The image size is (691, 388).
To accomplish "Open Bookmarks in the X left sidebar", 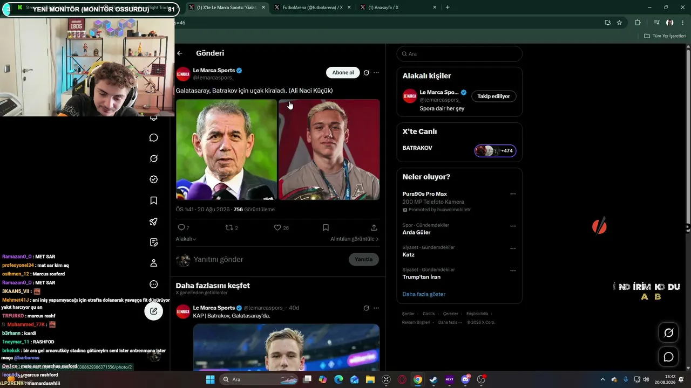I will [x=154, y=200].
